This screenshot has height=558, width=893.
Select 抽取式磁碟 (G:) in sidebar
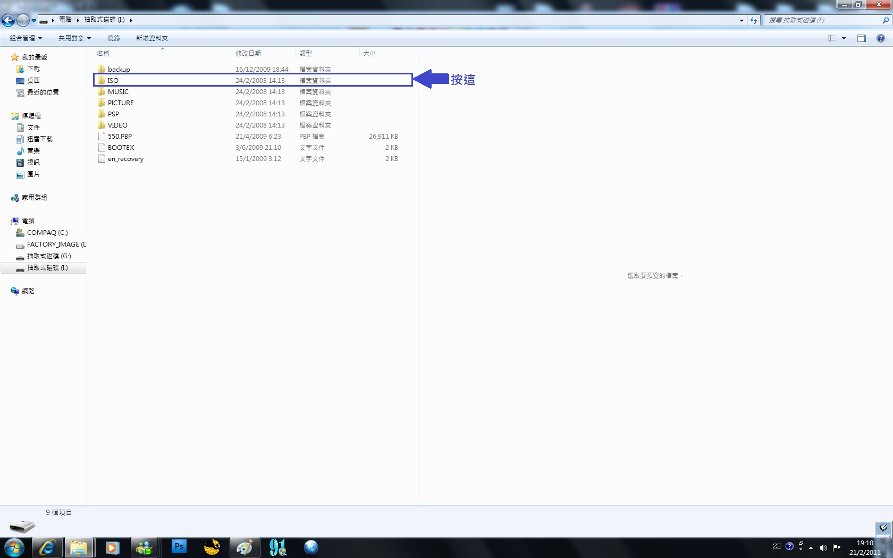pos(44,256)
